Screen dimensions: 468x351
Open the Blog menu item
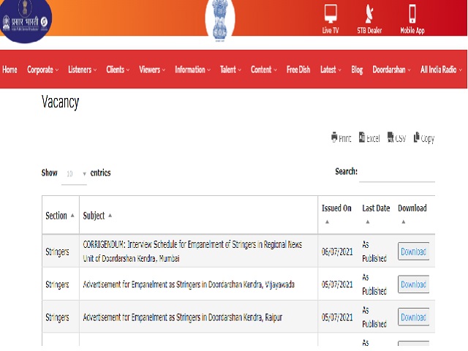357,69
